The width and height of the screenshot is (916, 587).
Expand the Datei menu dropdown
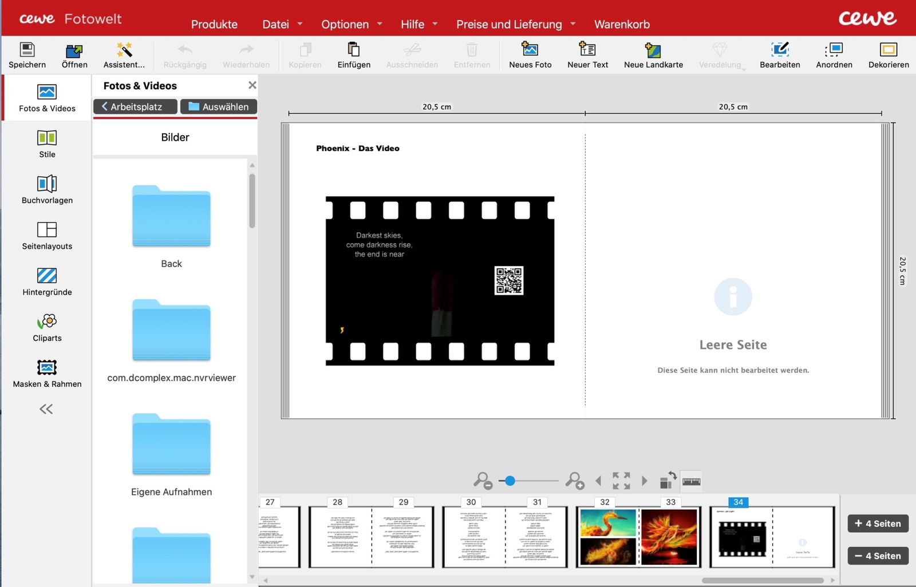282,24
